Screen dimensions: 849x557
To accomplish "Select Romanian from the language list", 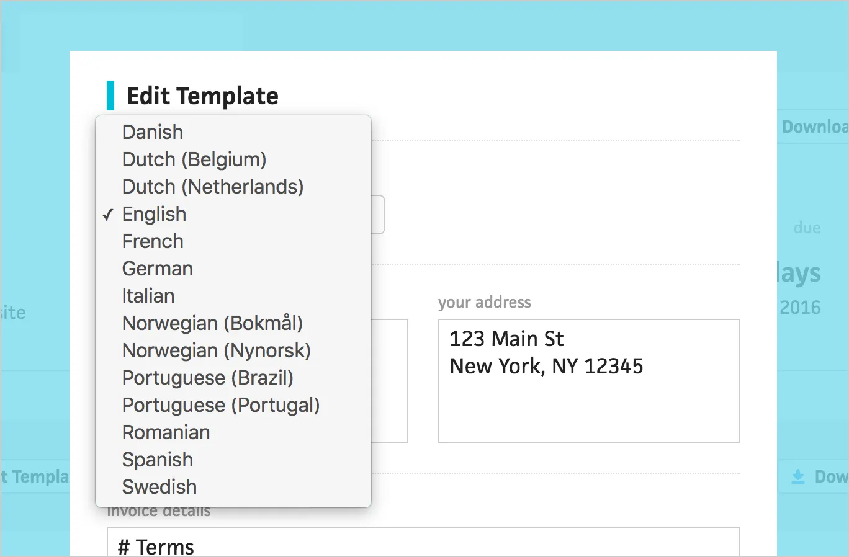I will [x=166, y=432].
